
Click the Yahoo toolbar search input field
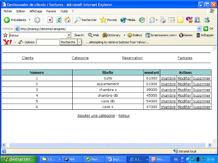tap(48, 42)
